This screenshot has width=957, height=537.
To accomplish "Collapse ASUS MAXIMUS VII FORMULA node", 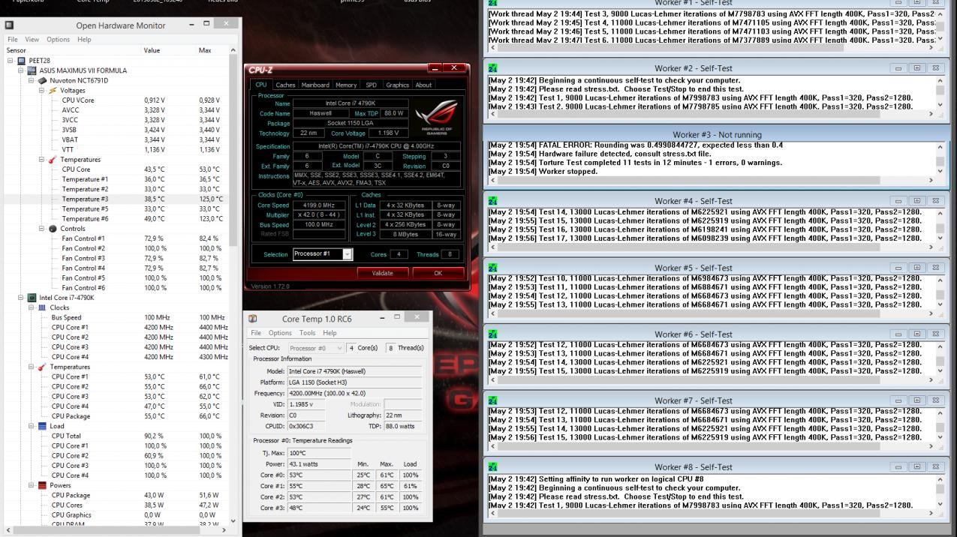I will 21,70.
